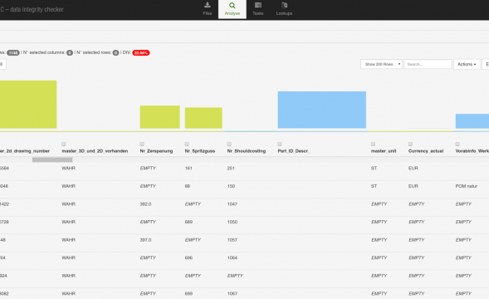Click the Nr_Spritzguss column header
The width and height of the screenshot is (489, 299).
coord(200,151)
